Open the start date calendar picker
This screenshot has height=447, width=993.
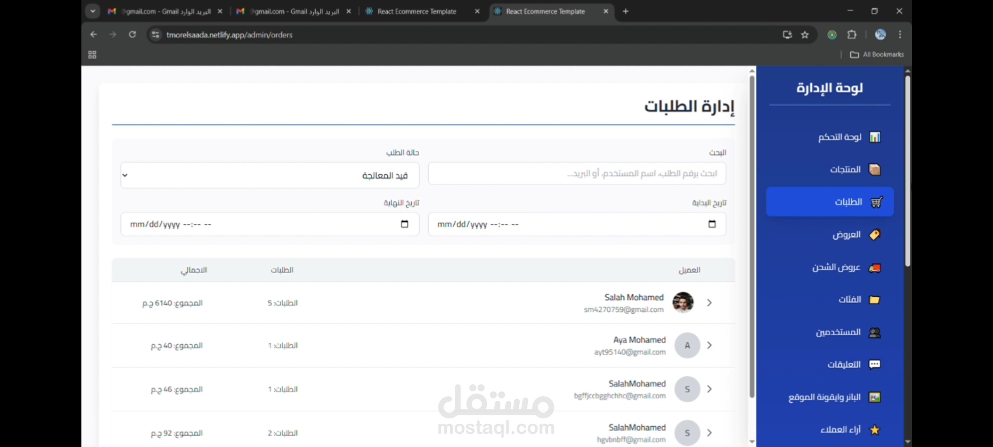click(x=712, y=224)
